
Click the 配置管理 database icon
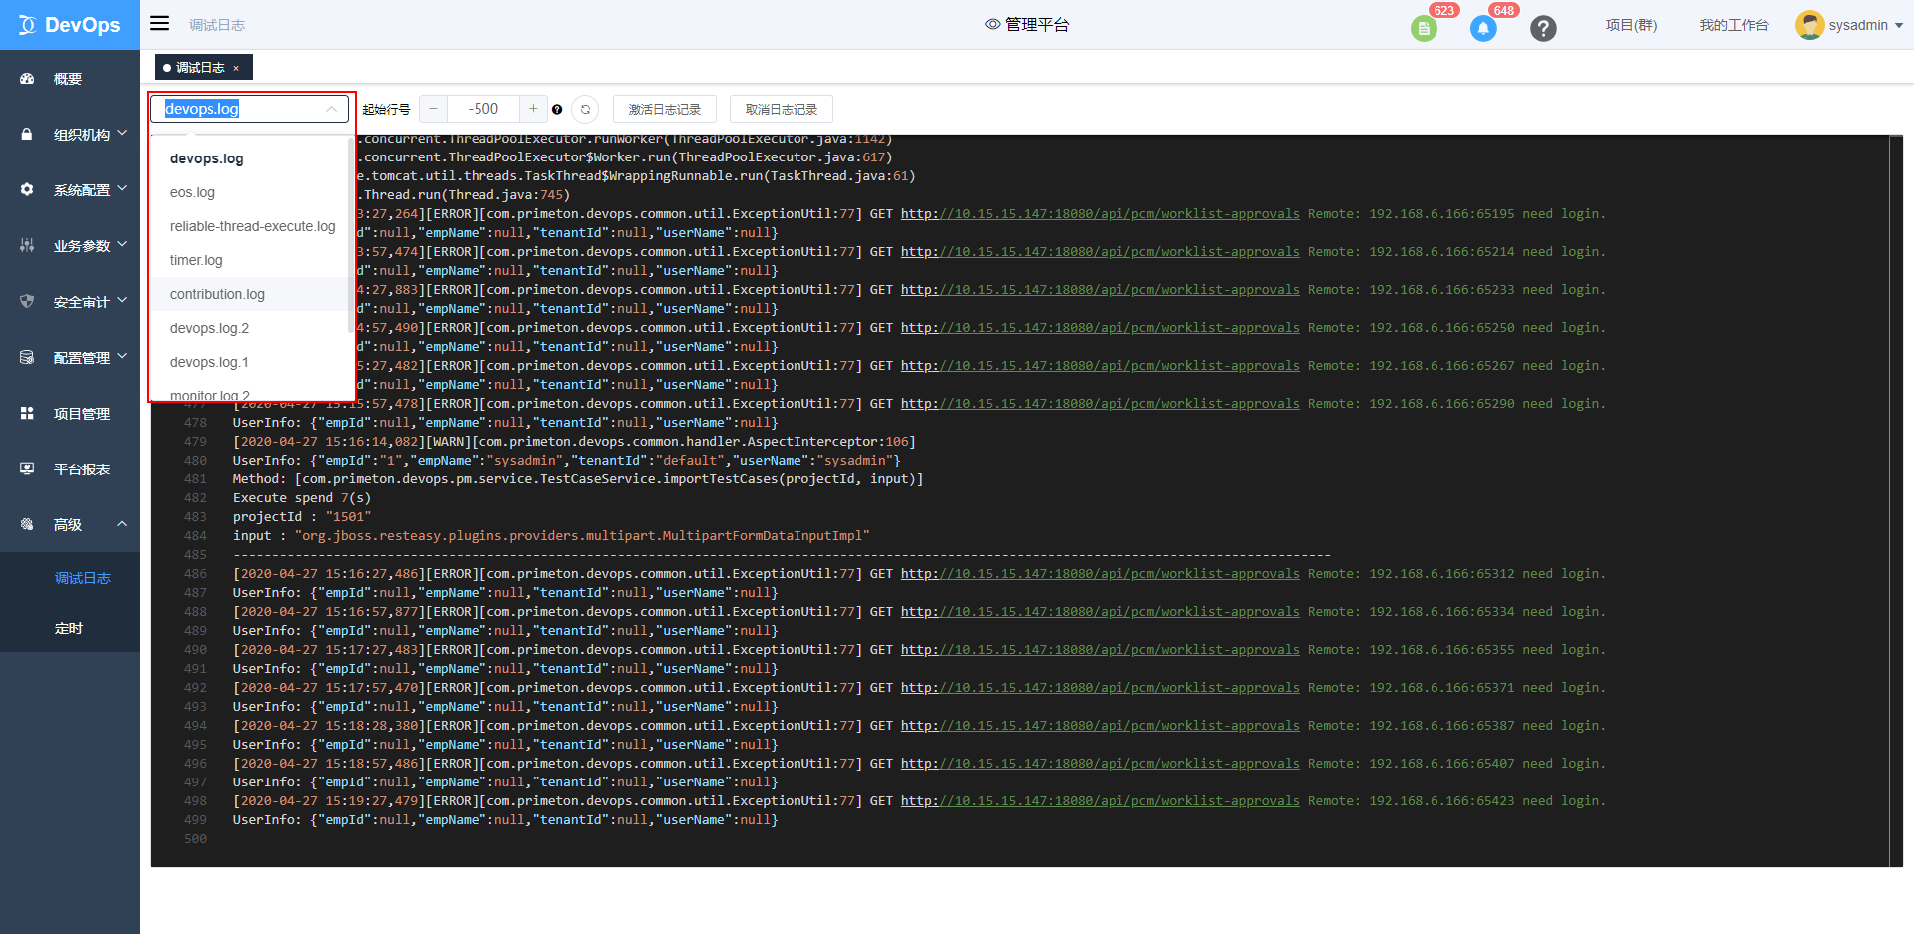(27, 357)
